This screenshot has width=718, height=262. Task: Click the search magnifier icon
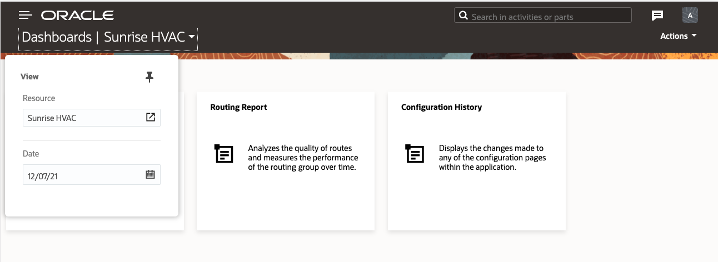click(463, 16)
